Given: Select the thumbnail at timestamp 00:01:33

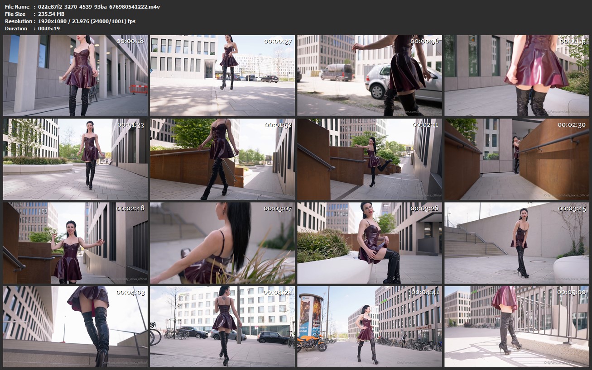Looking at the screenshot, I should [x=75, y=159].
